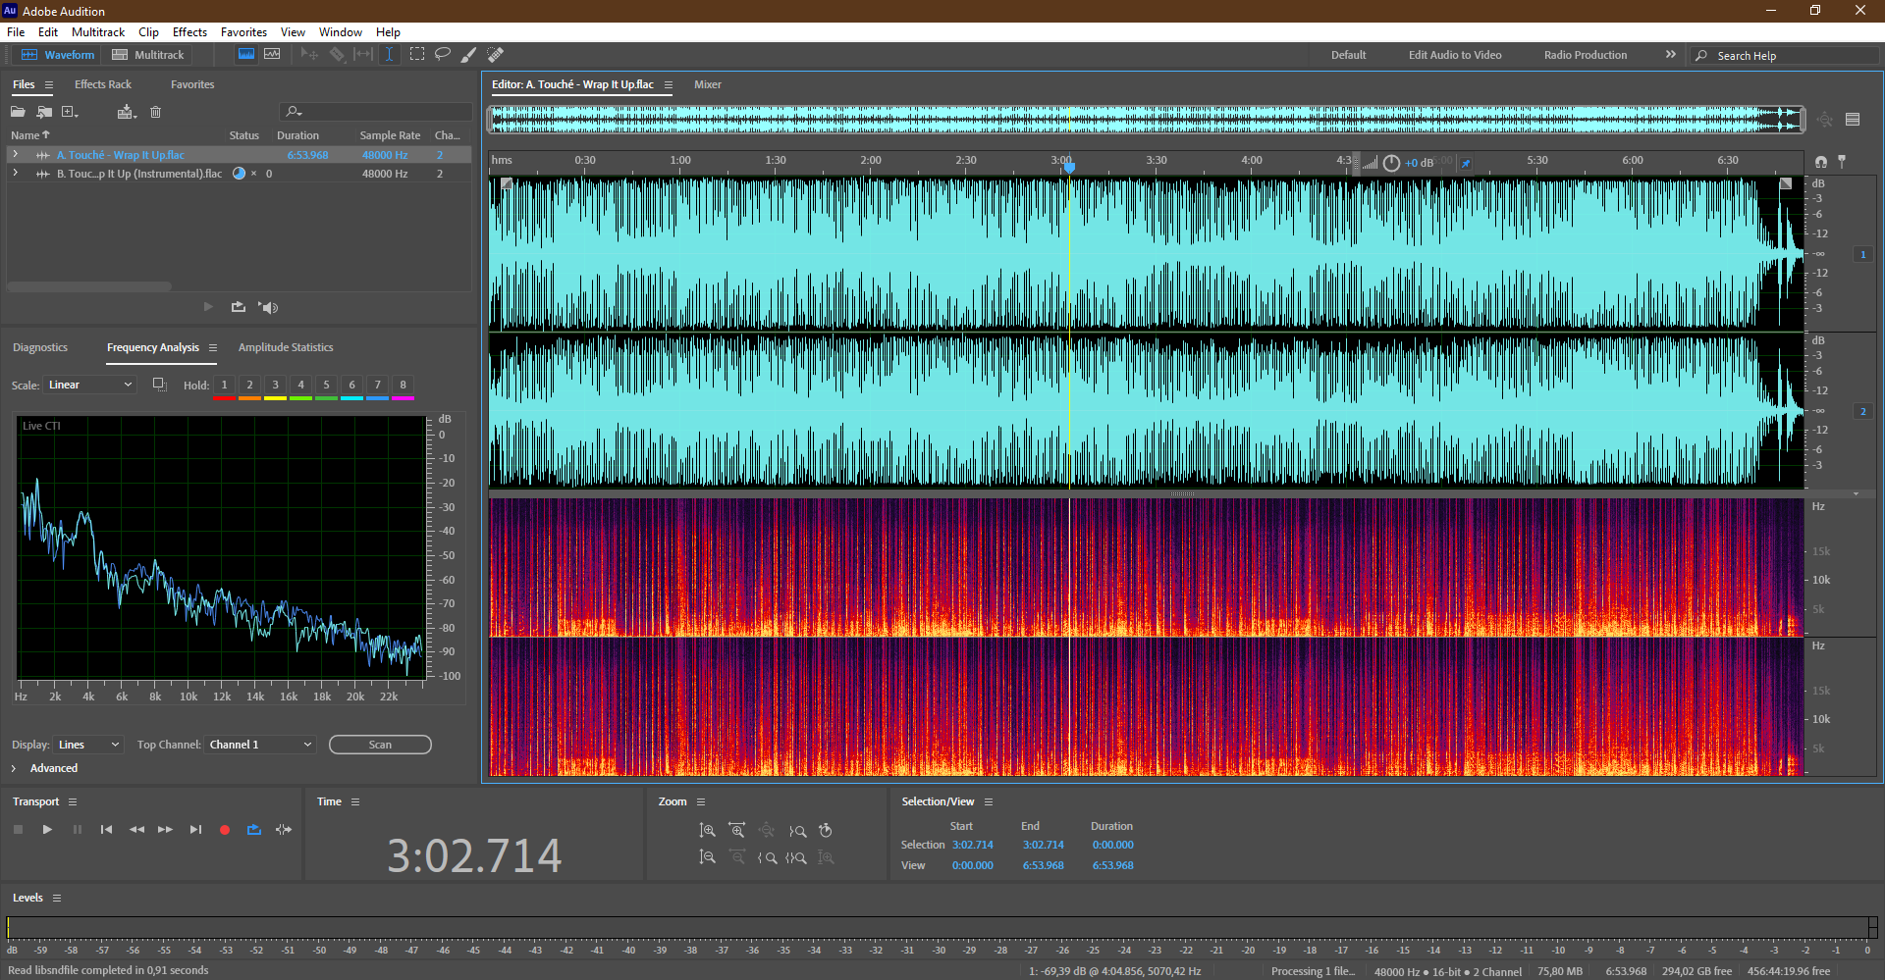Open the Favorites menu in menu bar
Viewport: 1885px width, 980px height.
[x=243, y=32]
